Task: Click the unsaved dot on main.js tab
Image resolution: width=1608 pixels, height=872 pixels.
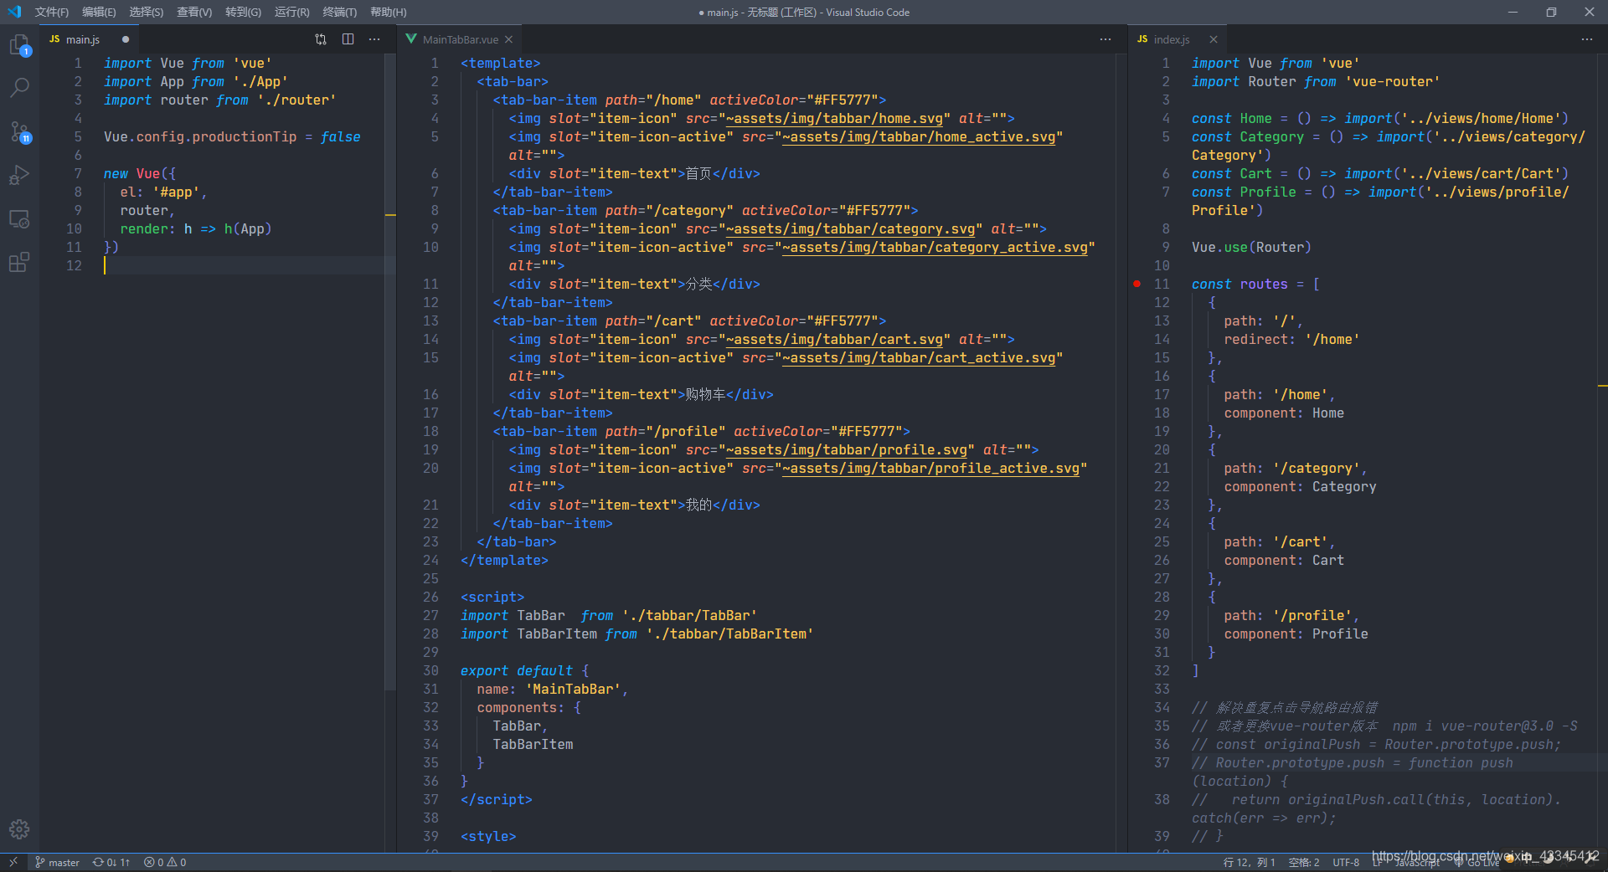Action: pyautogui.click(x=126, y=39)
